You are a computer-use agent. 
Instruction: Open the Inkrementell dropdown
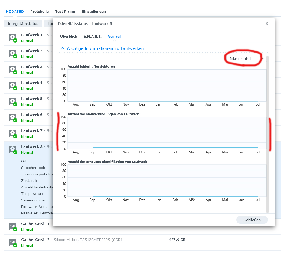(246, 58)
